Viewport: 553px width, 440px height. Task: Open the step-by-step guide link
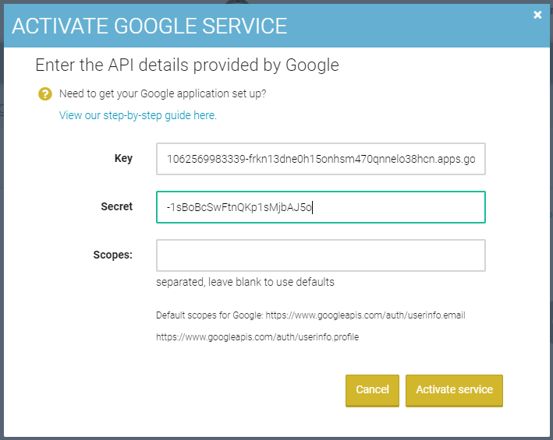pos(138,115)
